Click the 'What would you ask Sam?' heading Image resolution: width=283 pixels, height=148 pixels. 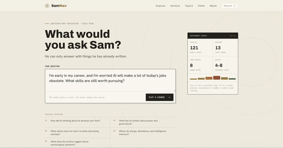coord(83,40)
